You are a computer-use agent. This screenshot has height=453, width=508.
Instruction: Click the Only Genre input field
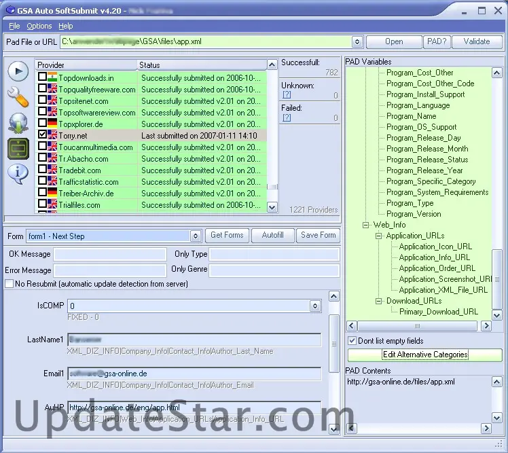coord(274,270)
